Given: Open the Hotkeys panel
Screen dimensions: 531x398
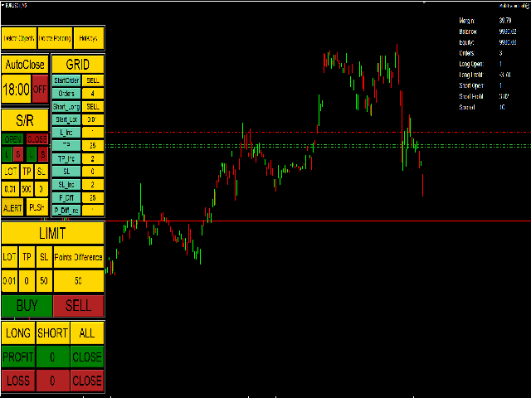Looking at the screenshot, I should click(x=88, y=38).
